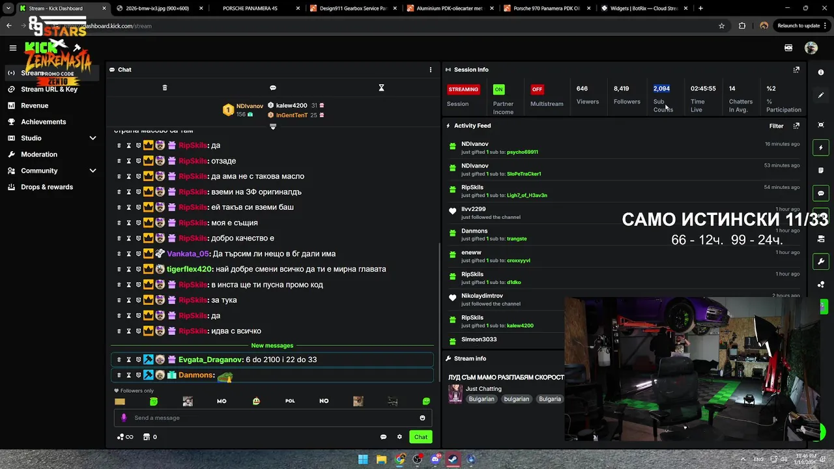Image resolution: width=834 pixels, height=469 pixels.
Task: Click the pencil edit icon in the right sidebar
Action: 821,95
